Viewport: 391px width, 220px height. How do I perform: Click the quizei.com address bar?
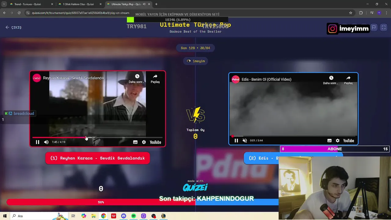[189, 13]
